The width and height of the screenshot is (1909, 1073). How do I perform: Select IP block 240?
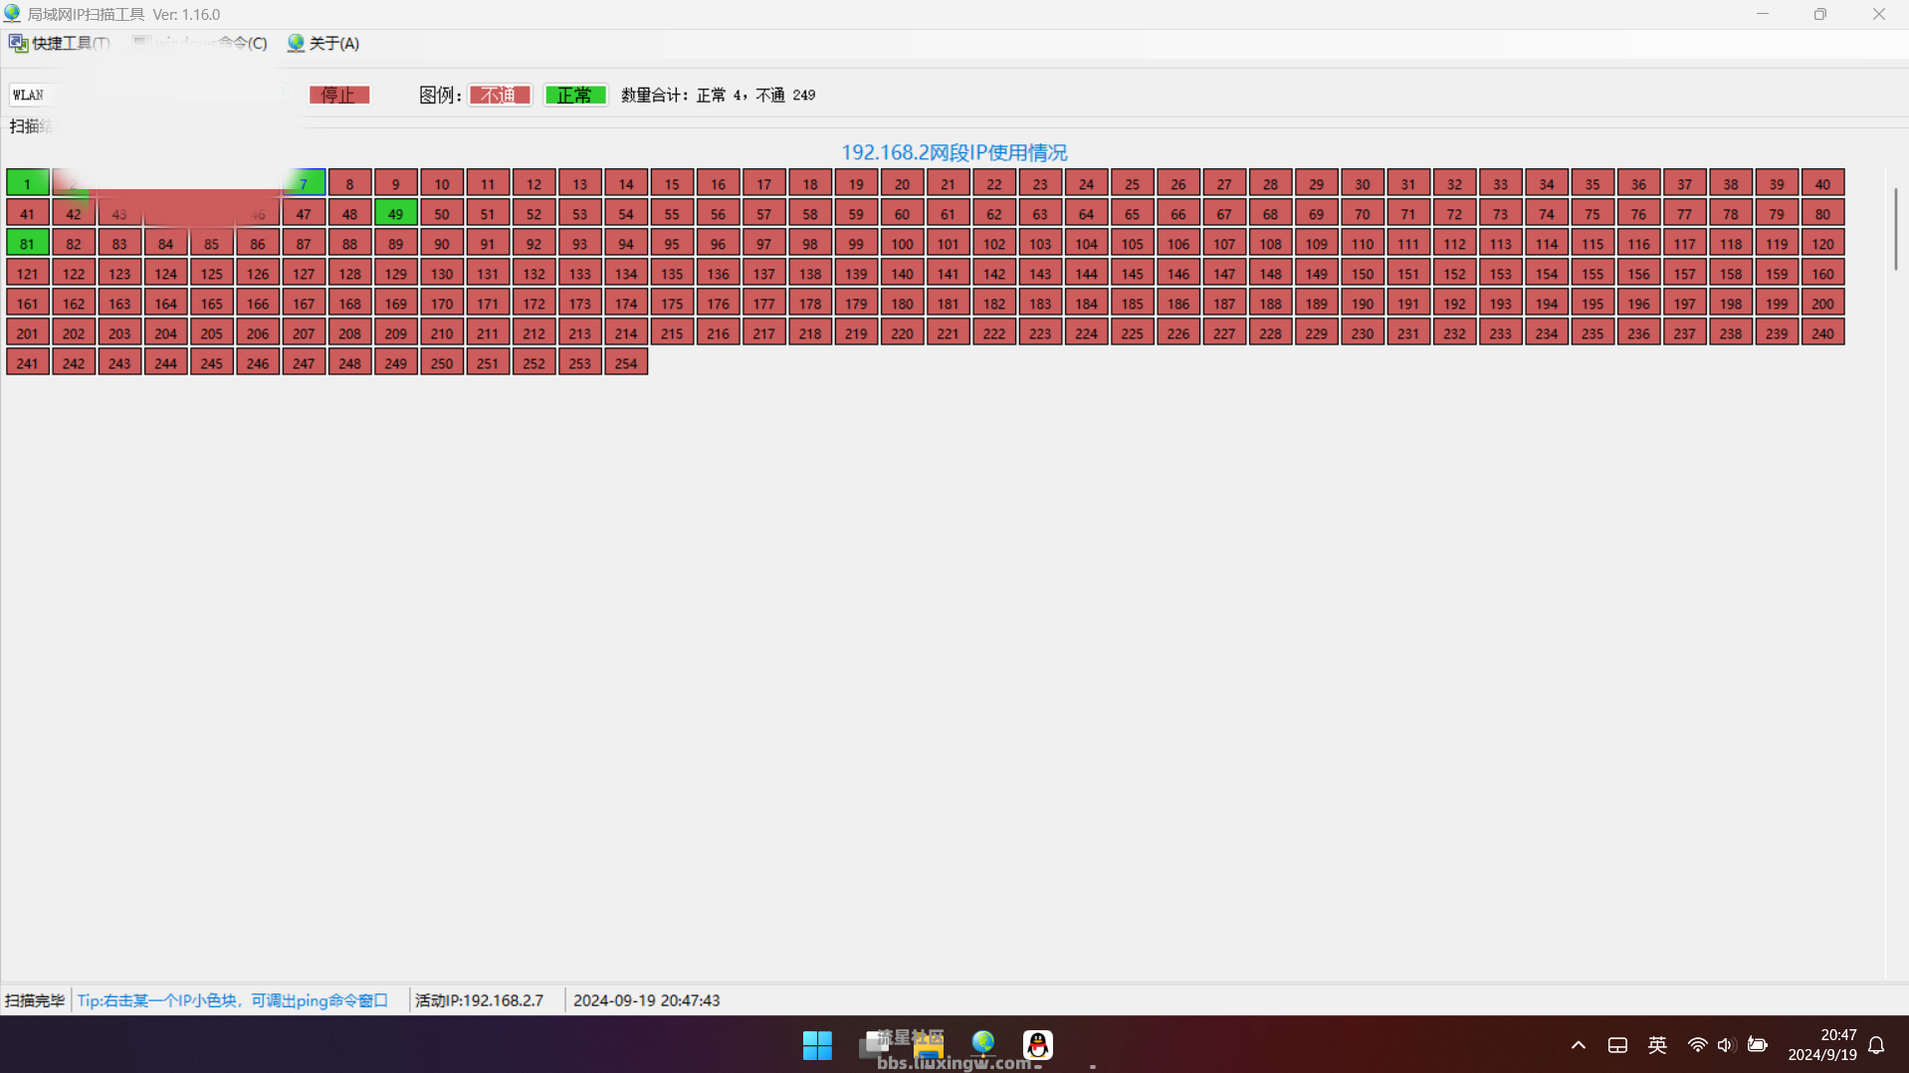[1822, 332]
